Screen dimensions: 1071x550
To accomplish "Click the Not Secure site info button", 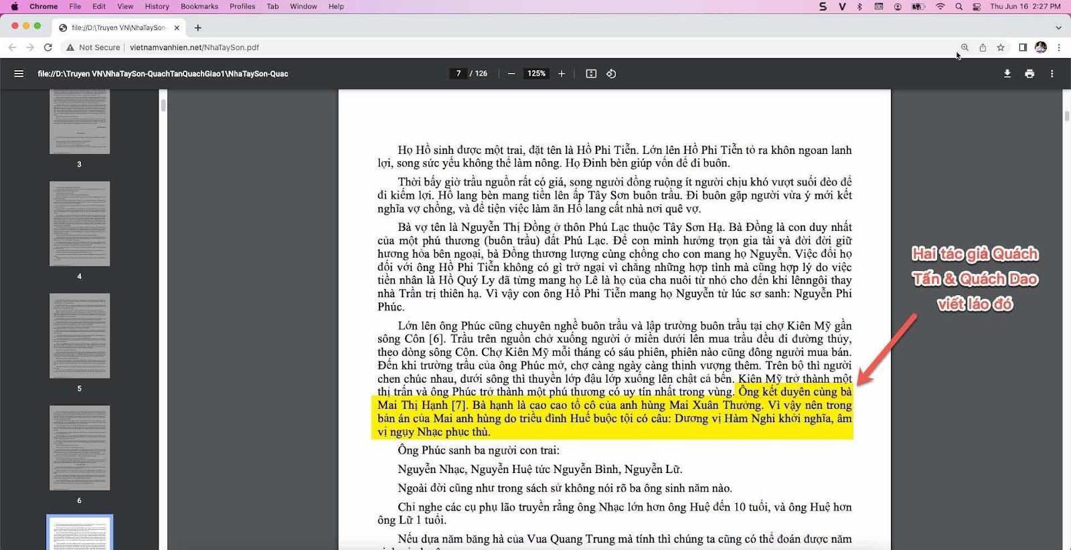I will [93, 48].
